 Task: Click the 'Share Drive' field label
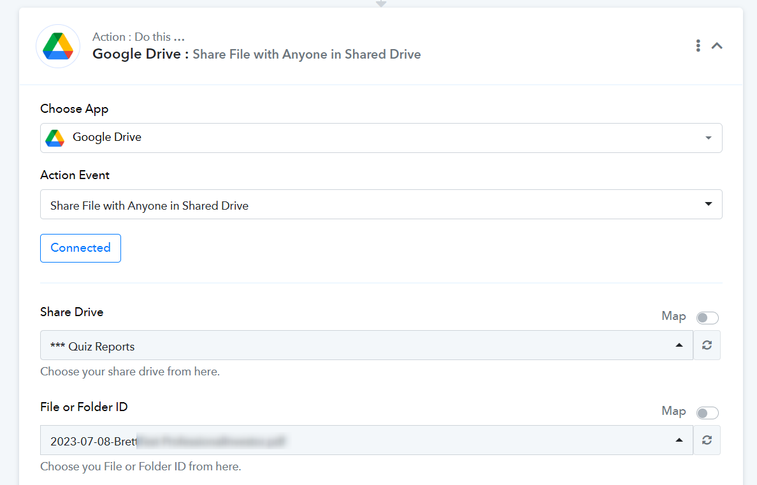pyautogui.click(x=72, y=312)
